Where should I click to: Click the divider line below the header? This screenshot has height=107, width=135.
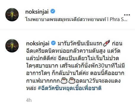point(67,29)
